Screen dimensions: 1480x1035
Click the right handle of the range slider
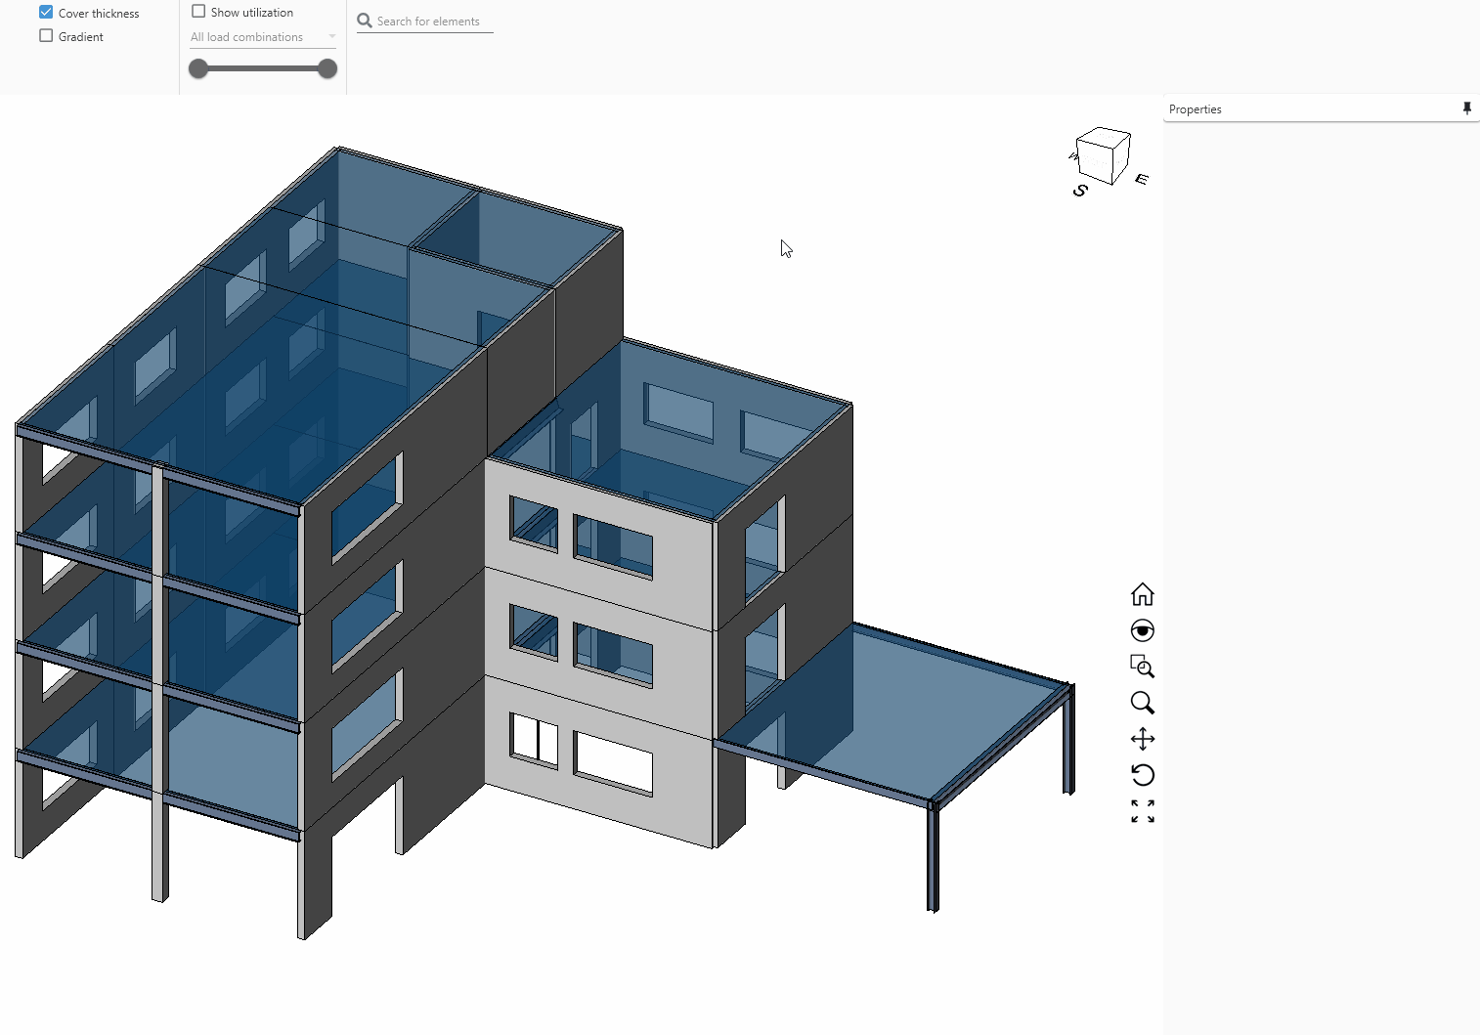coord(327,68)
